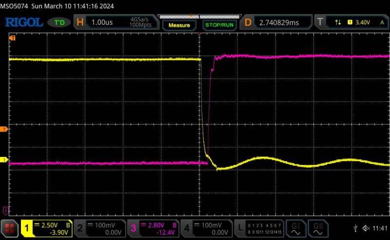Toggle channel 1 at 2.50V
This screenshot has width=390, height=240.
pos(47,228)
